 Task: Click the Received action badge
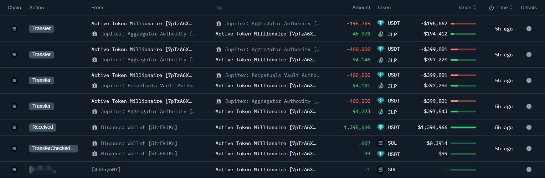(x=42, y=127)
